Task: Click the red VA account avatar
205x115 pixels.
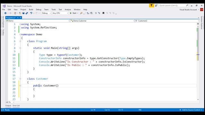Action: (201, 10)
